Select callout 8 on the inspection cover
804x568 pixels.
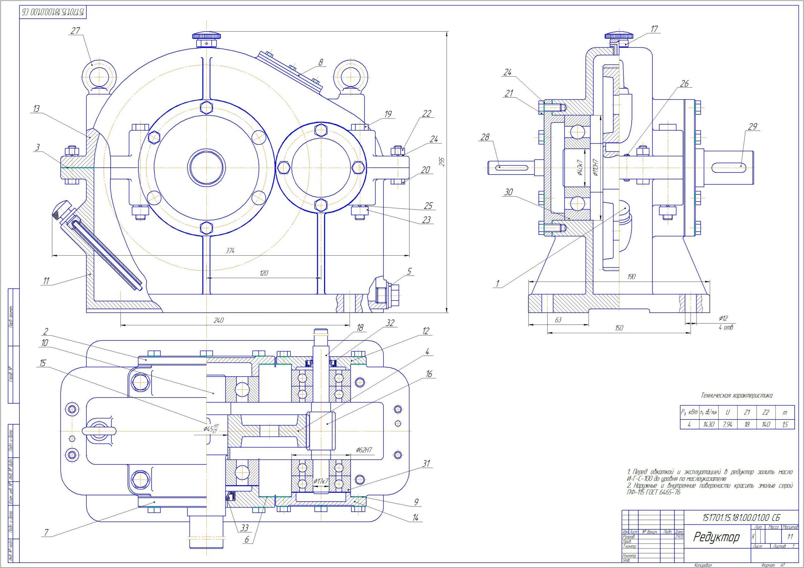(320, 62)
